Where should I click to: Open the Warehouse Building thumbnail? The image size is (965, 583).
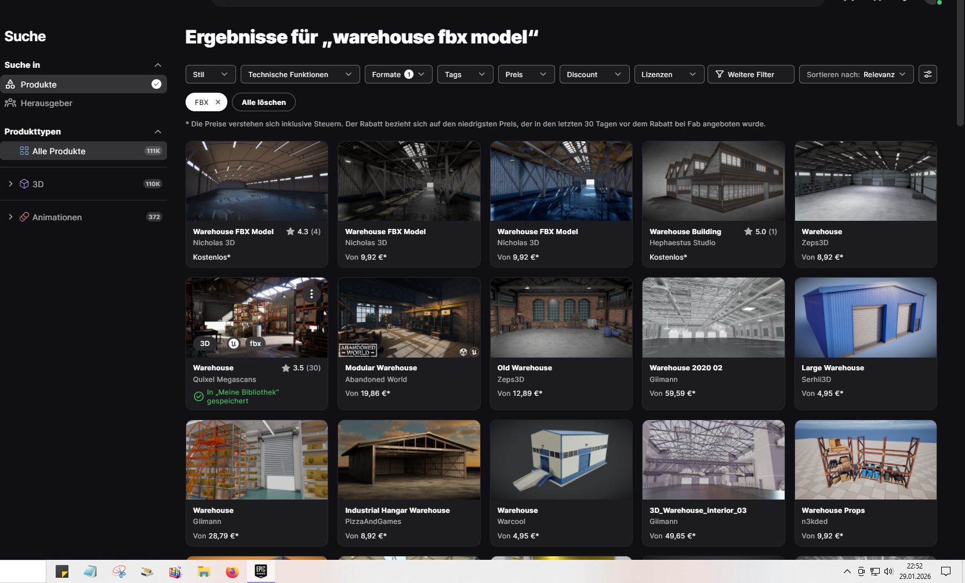pos(713,181)
